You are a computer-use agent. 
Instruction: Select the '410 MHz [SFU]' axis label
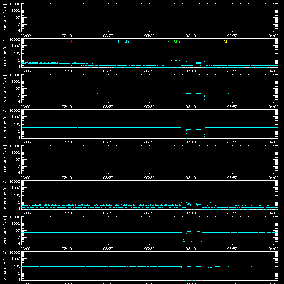click(x=5, y=53)
